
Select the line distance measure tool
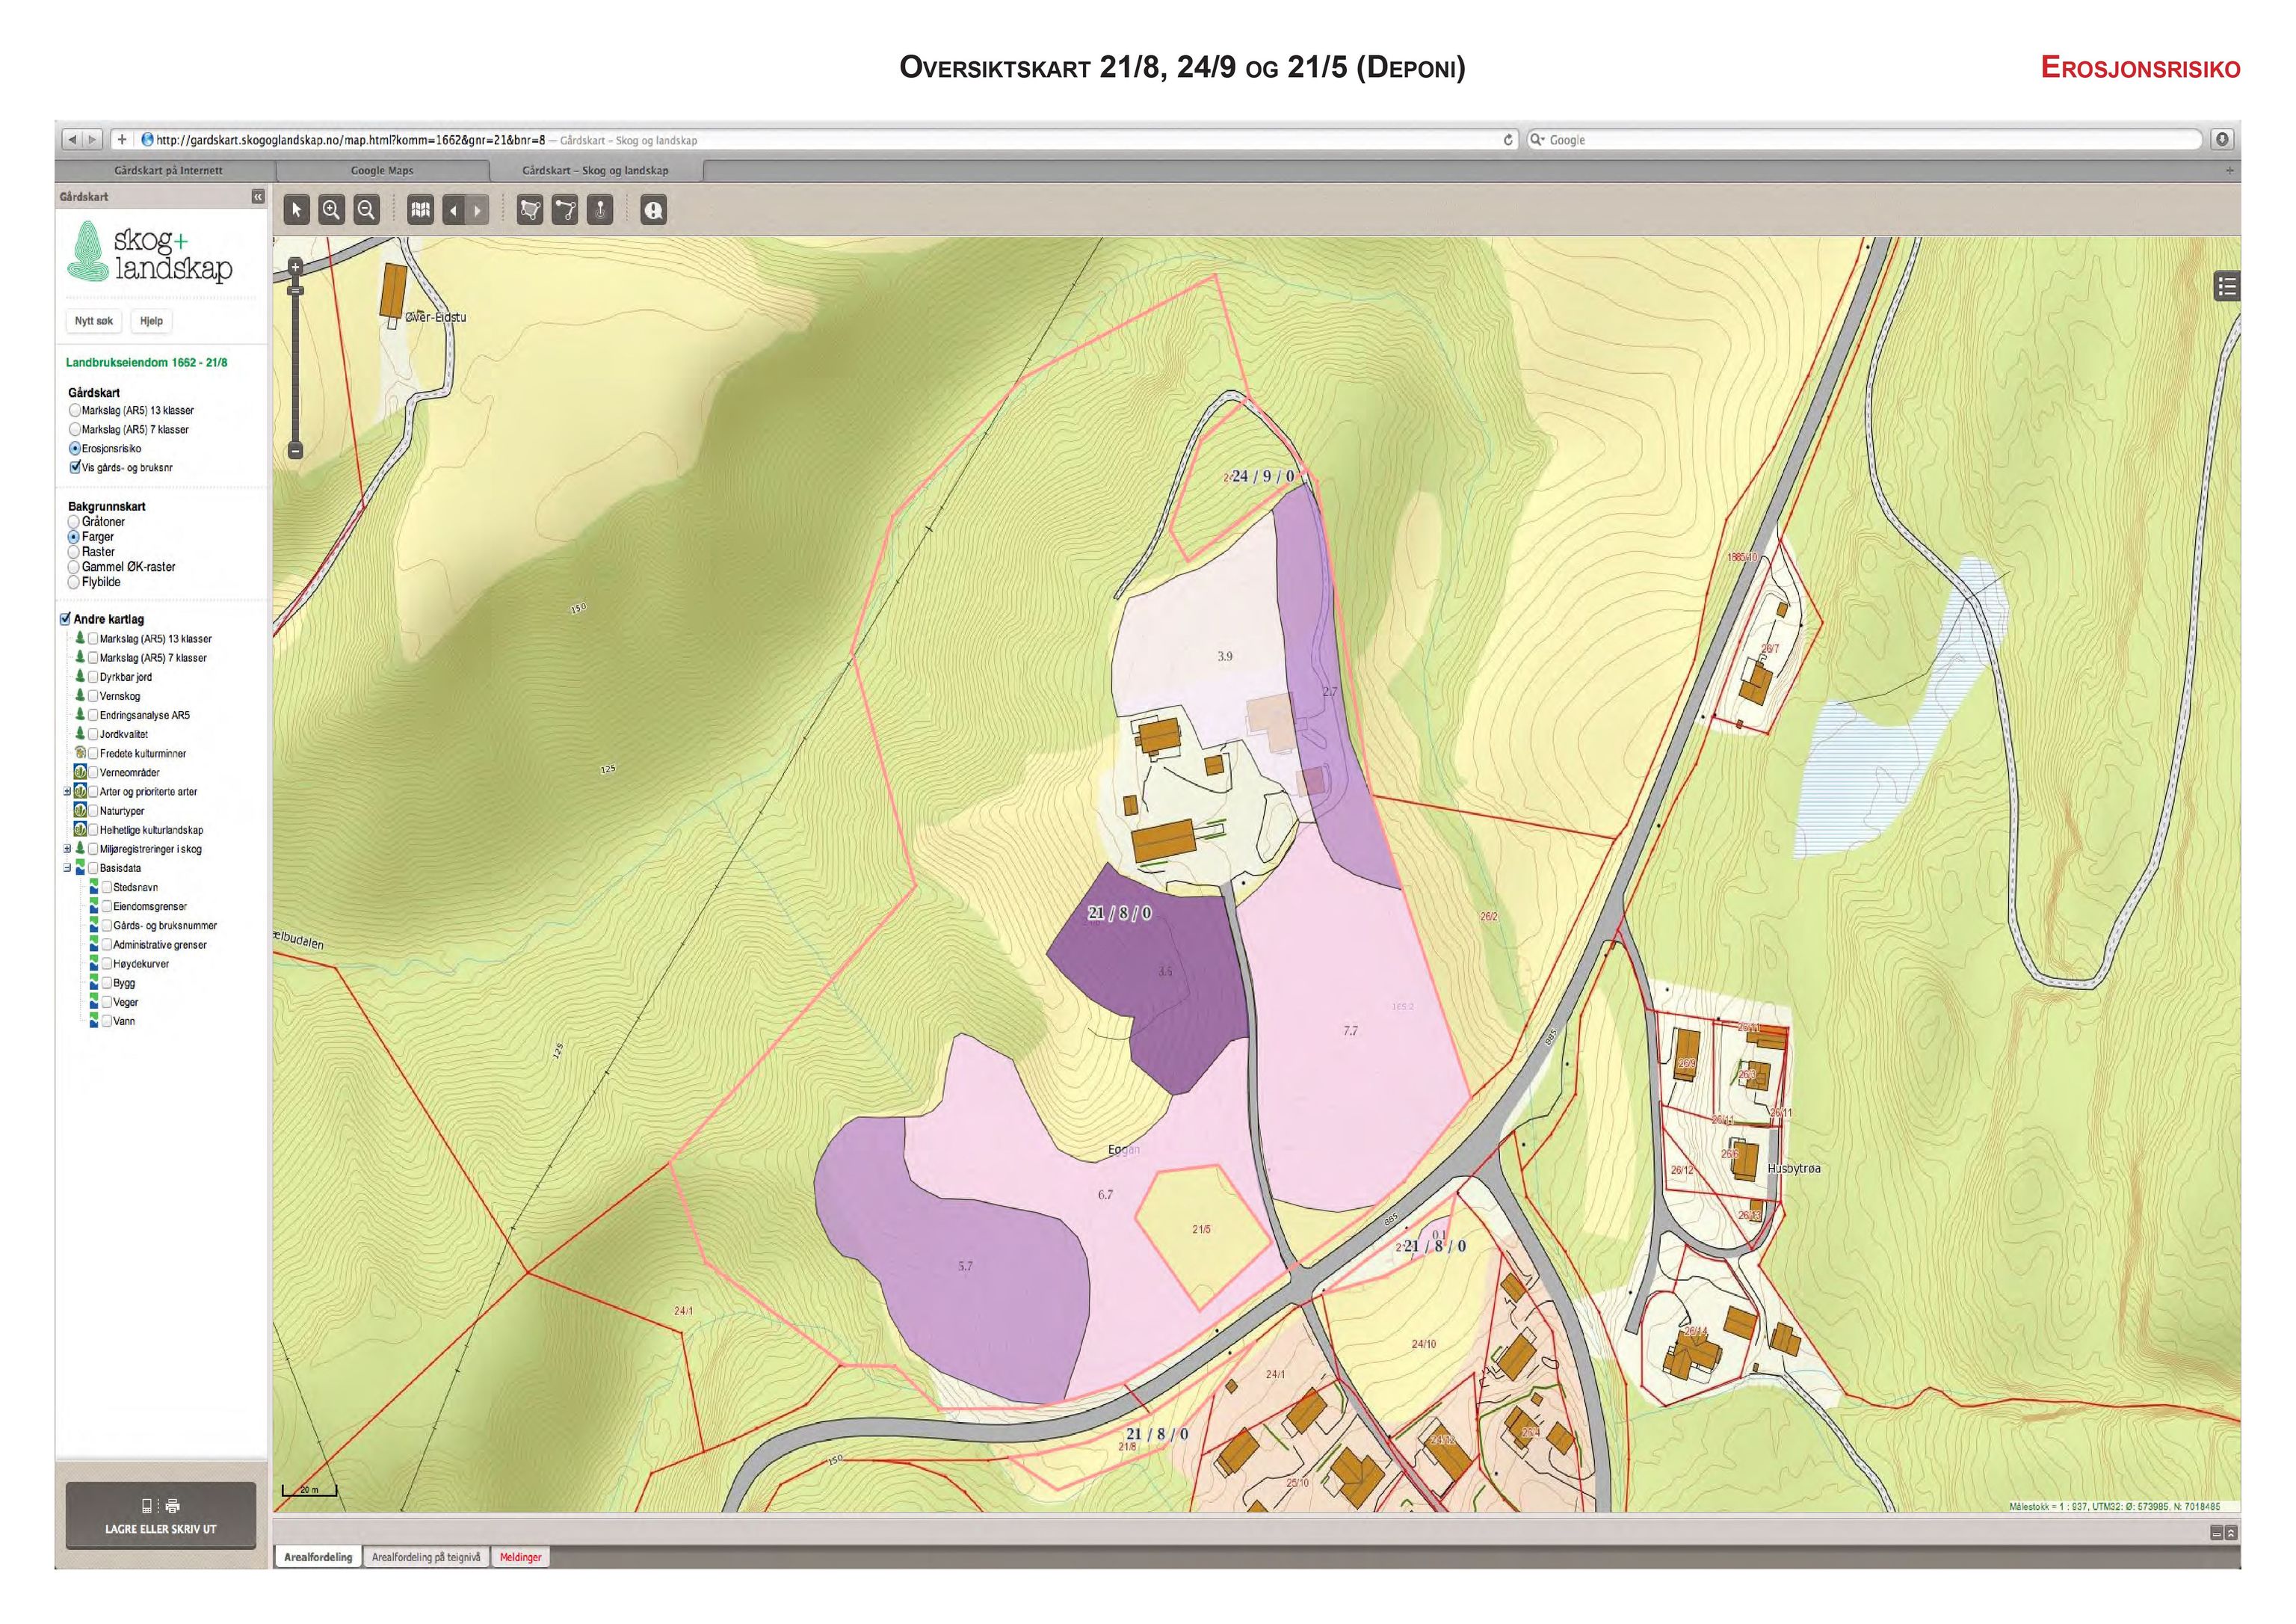point(565,210)
